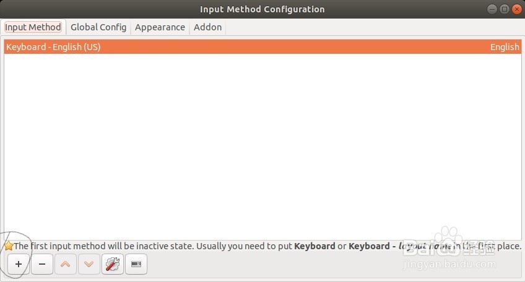Select the Keyboard - English (US) entry

click(x=53, y=47)
